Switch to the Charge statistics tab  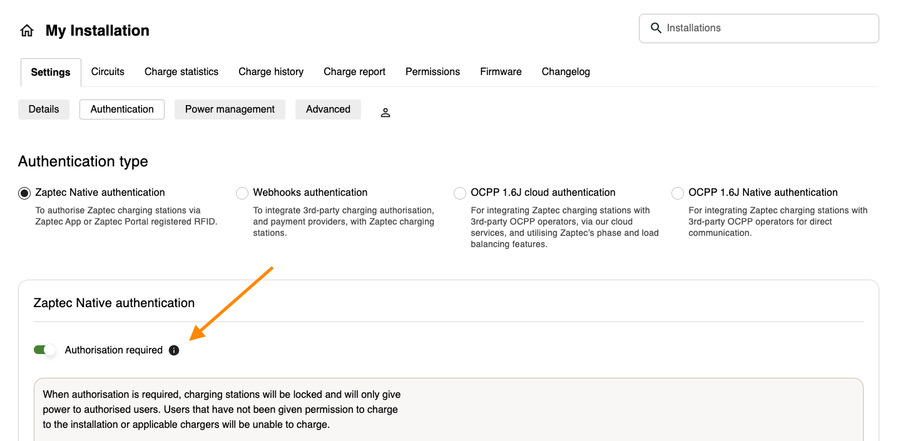[x=181, y=71]
